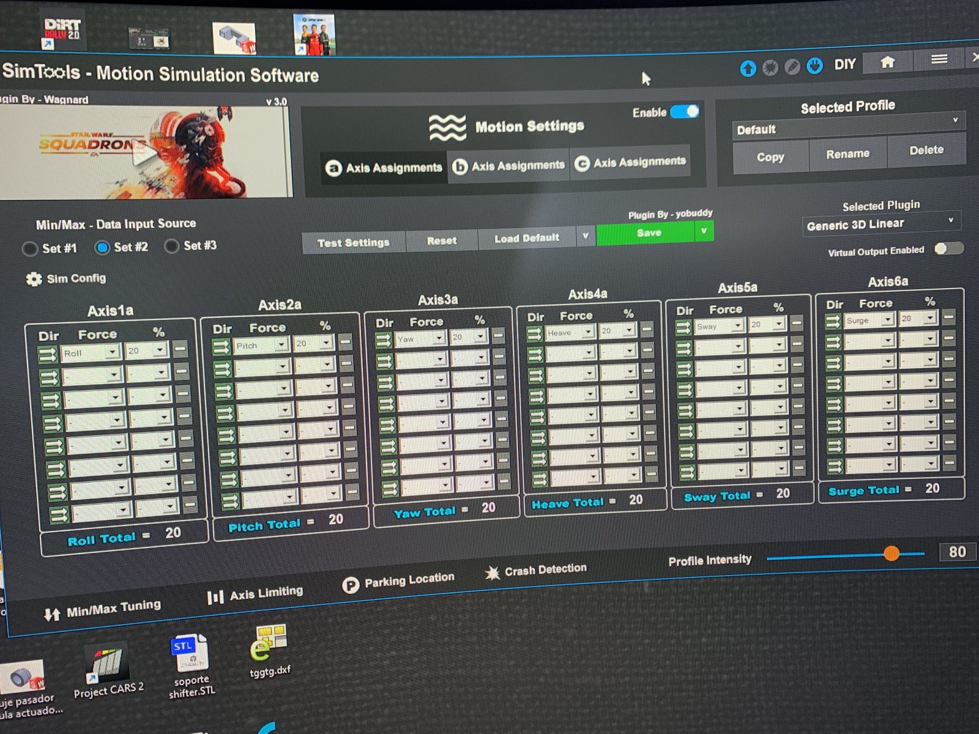Click the blue up-arrow icon in title bar
Image resolution: width=979 pixels, height=734 pixels.
coord(748,69)
